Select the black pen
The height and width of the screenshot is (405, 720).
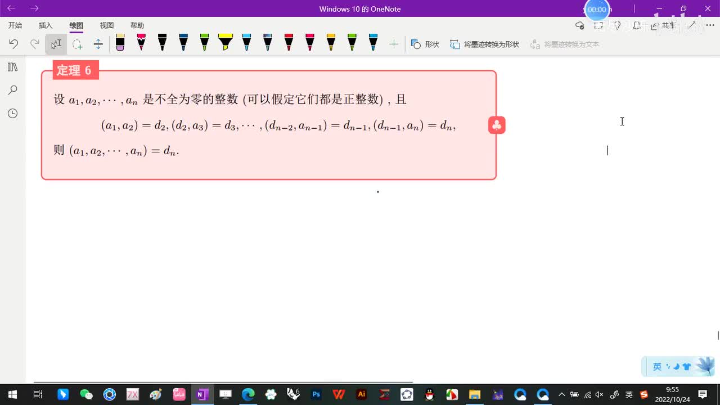click(162, 43)
